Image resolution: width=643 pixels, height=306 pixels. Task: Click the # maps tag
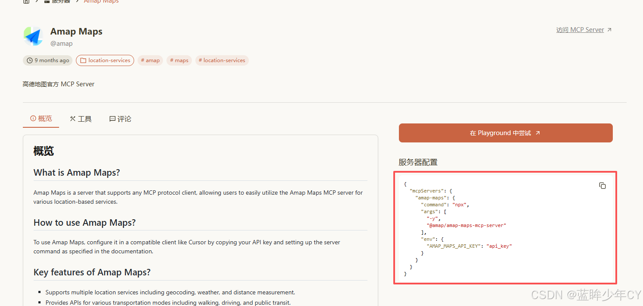(179, 60)
